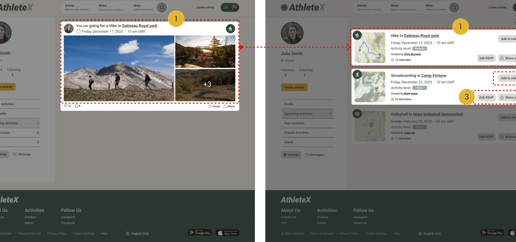Select Past Activities in the right sidebar menu
This screenshot has height=242, width=516.
(x=308, y=123)
